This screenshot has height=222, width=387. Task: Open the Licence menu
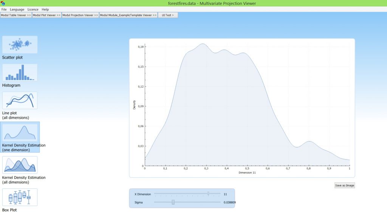coord(33,9)
